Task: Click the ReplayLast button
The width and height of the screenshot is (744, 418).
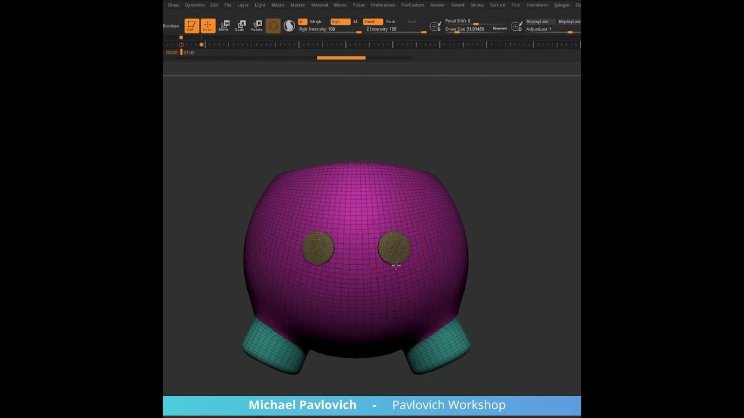Action: [537, 21]
